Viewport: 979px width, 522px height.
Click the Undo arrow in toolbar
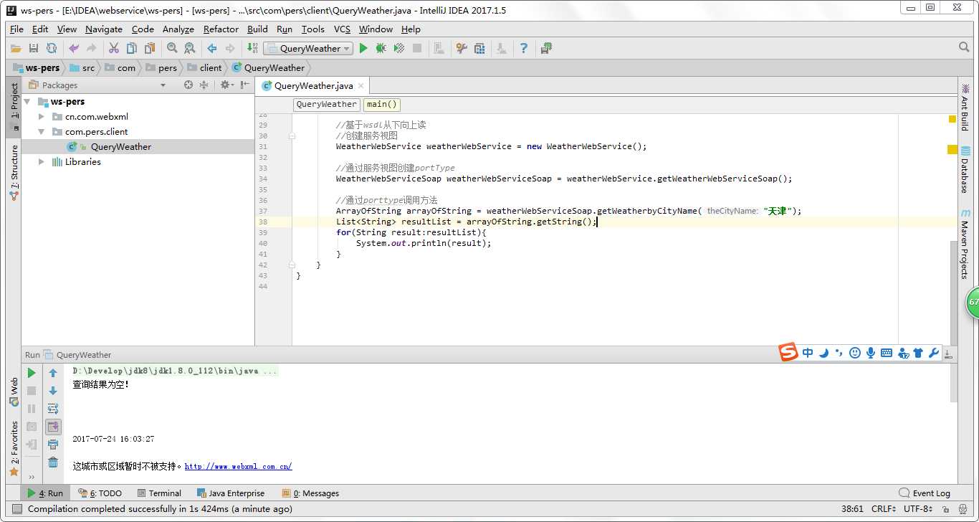point(74,48)
